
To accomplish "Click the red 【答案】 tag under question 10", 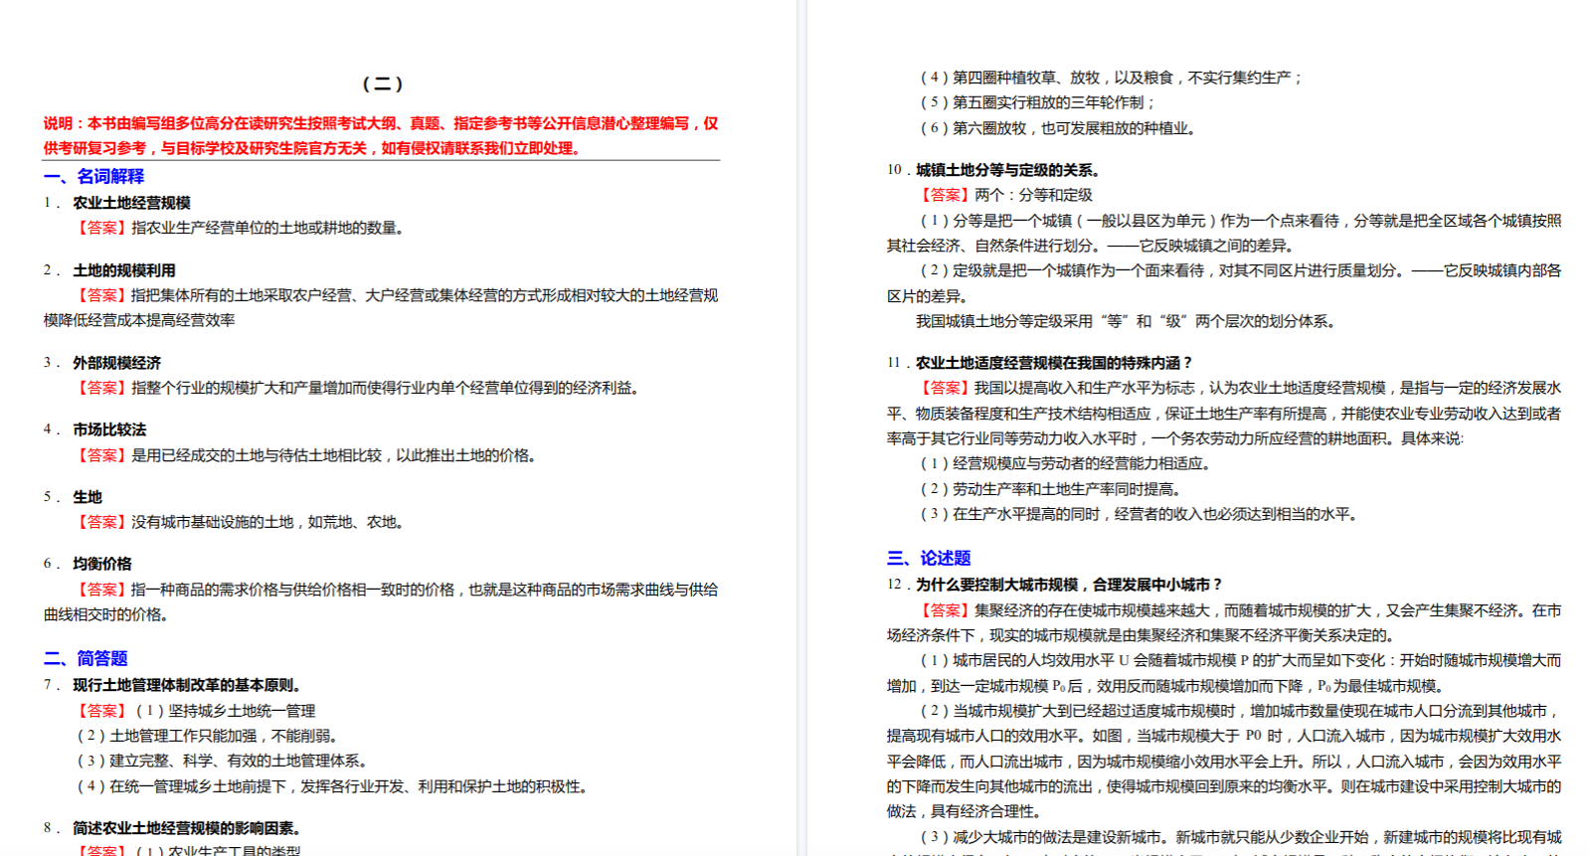I will pos(945,195).
